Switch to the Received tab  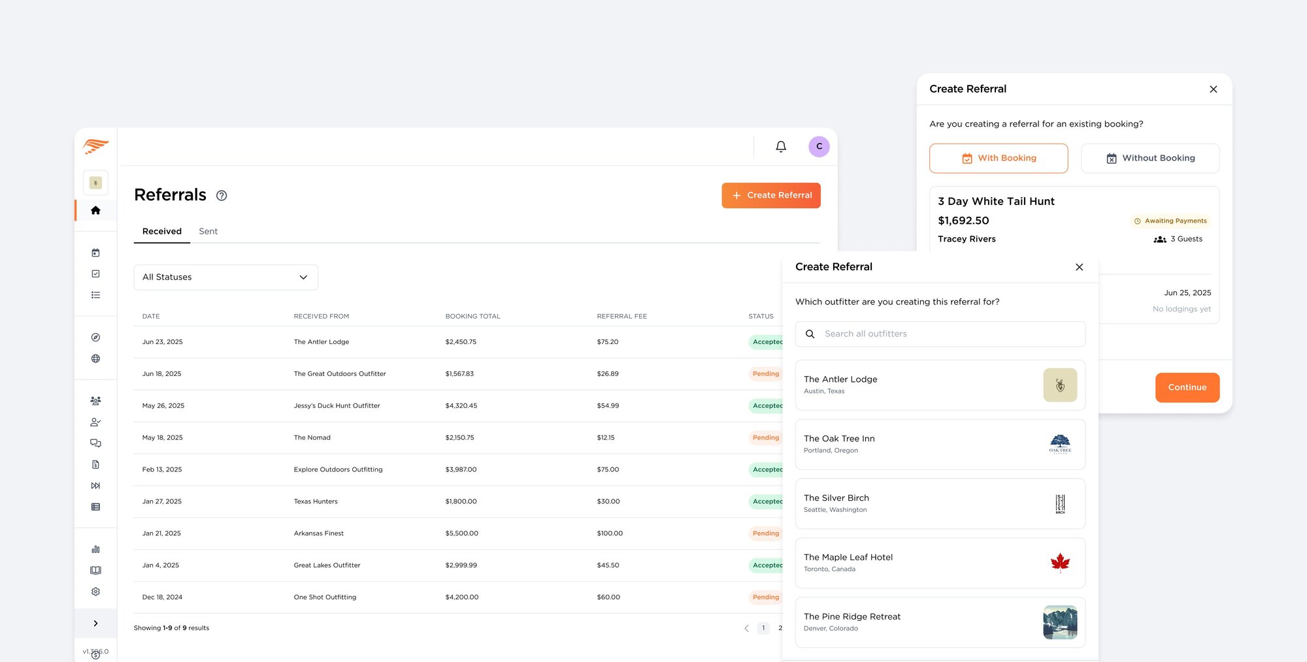(x=162, y=232)
